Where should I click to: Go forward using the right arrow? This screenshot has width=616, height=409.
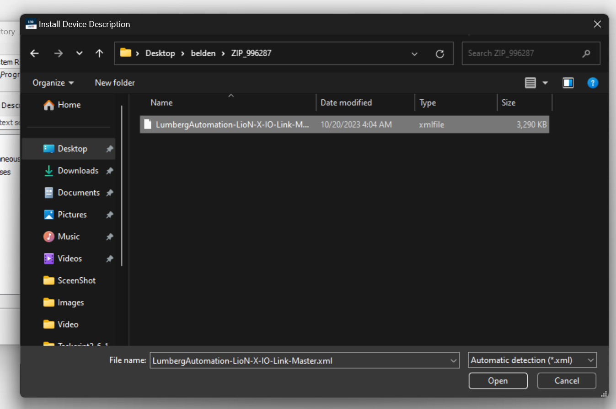[x=58, y=54]
